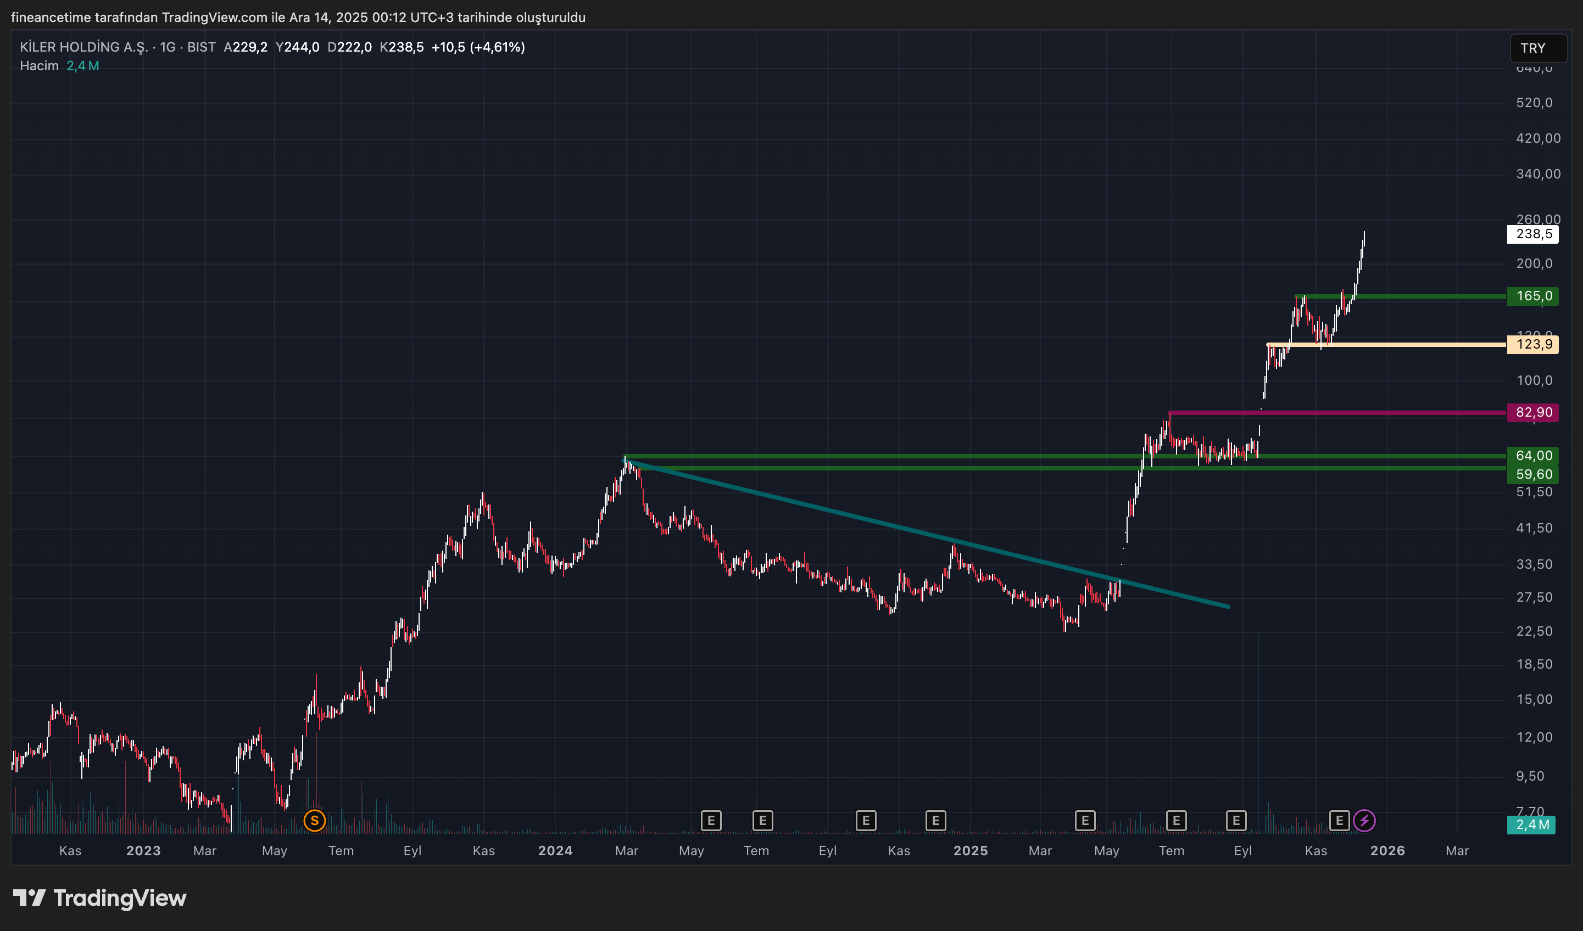Click the 2,4 M volume value label
Screen dimensions: 1583x931
point(1531,825)
